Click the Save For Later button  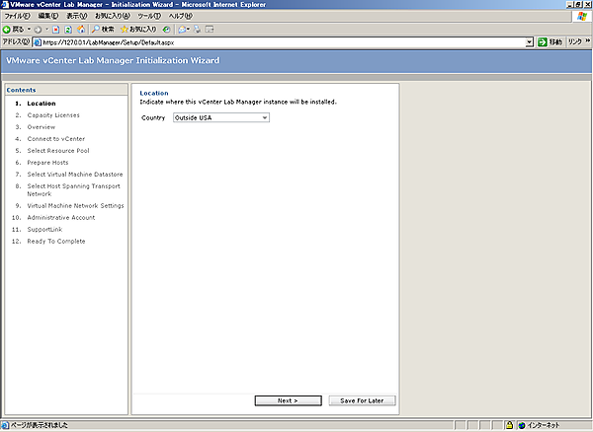pyautogui.click(x=362, y=400)
